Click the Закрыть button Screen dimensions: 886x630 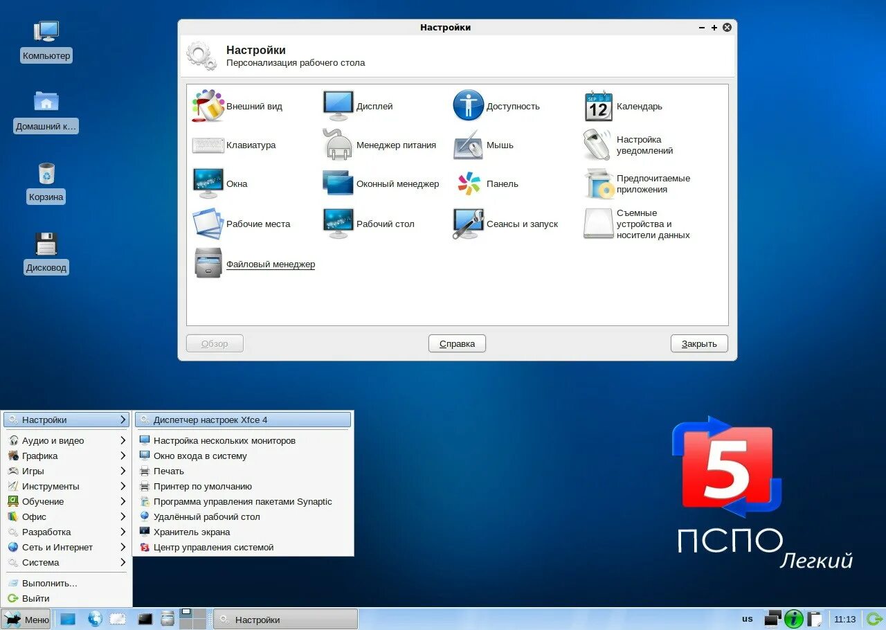(x=699, y=343)
